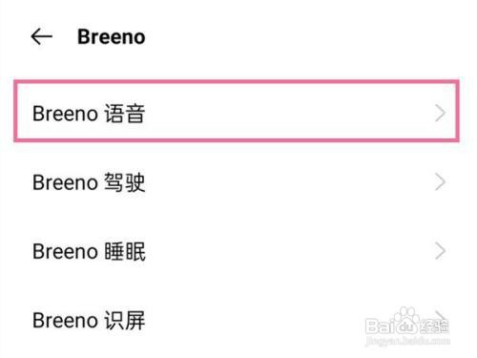
Task: Click the Baidu paw print icon
Action: pyautogui.click(x=404, y=315)
